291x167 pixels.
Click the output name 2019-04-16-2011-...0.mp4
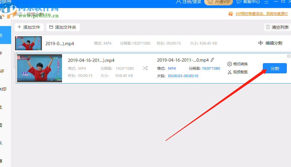tap(183, 60)
